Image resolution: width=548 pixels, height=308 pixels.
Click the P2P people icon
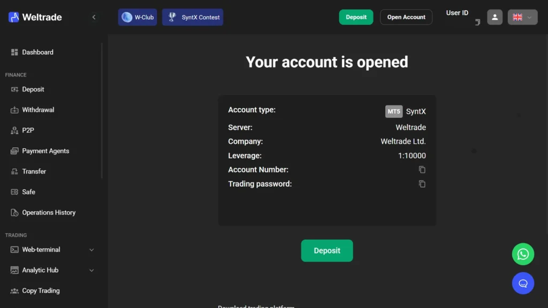coord(14,130)
